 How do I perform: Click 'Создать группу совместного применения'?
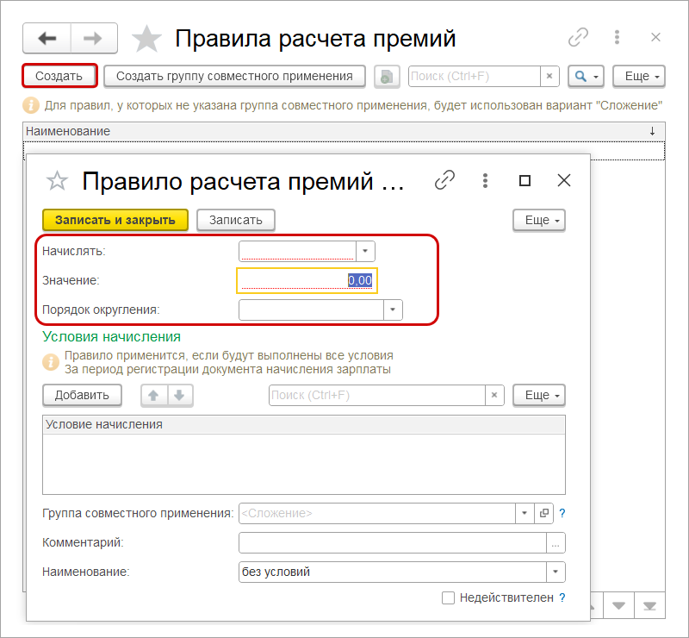coord(234,76)
